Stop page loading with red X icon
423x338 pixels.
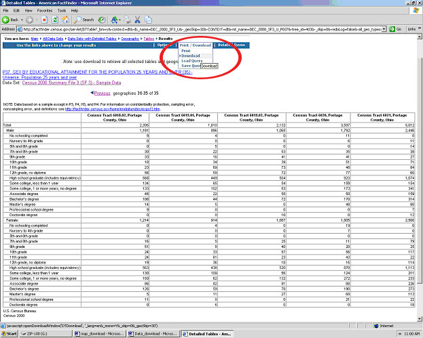click(44, 20)
